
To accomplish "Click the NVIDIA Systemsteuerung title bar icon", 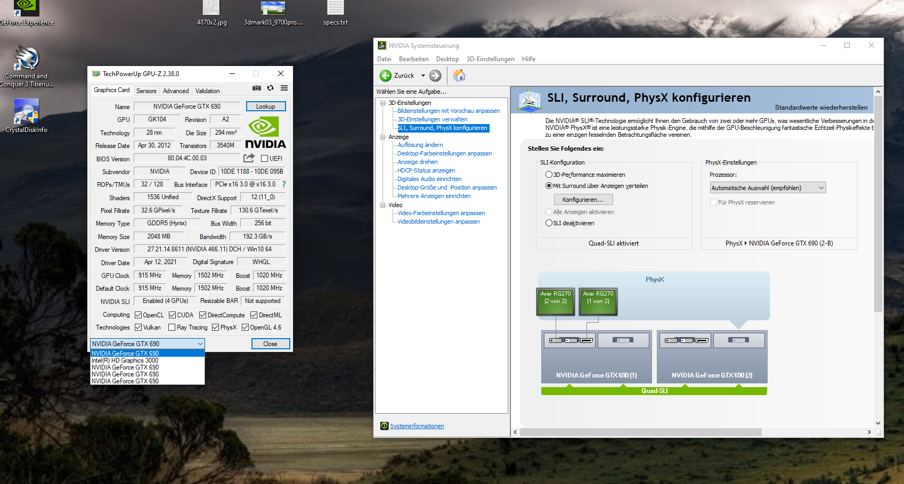I will click(382, 45).
